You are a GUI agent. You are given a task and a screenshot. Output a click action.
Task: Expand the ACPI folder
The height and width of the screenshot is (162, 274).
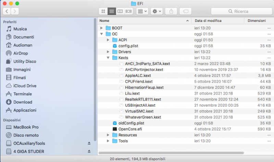point(108,40)
